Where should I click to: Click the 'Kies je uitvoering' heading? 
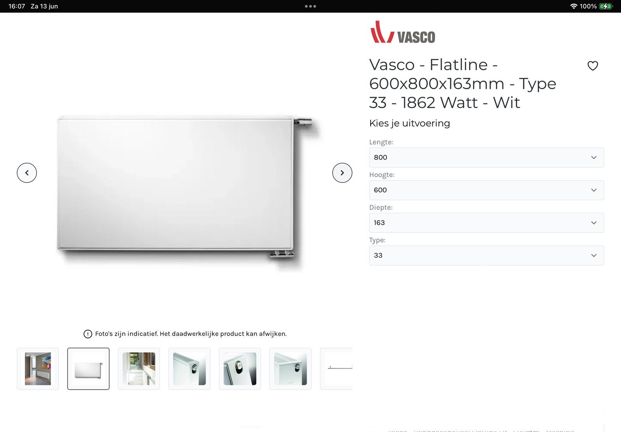[409, 123]
